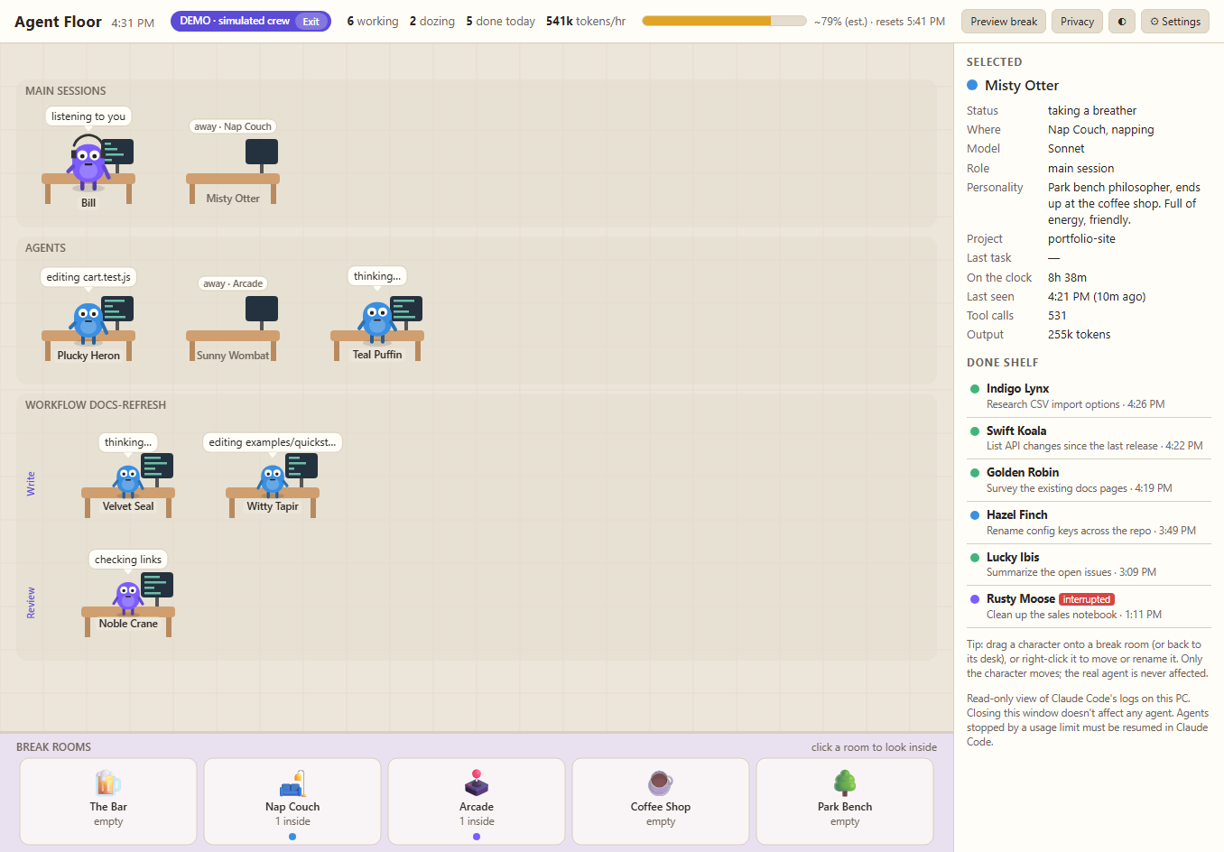
Task: Exit the demo simulated crew mode
Action: (x=311, y=22)
